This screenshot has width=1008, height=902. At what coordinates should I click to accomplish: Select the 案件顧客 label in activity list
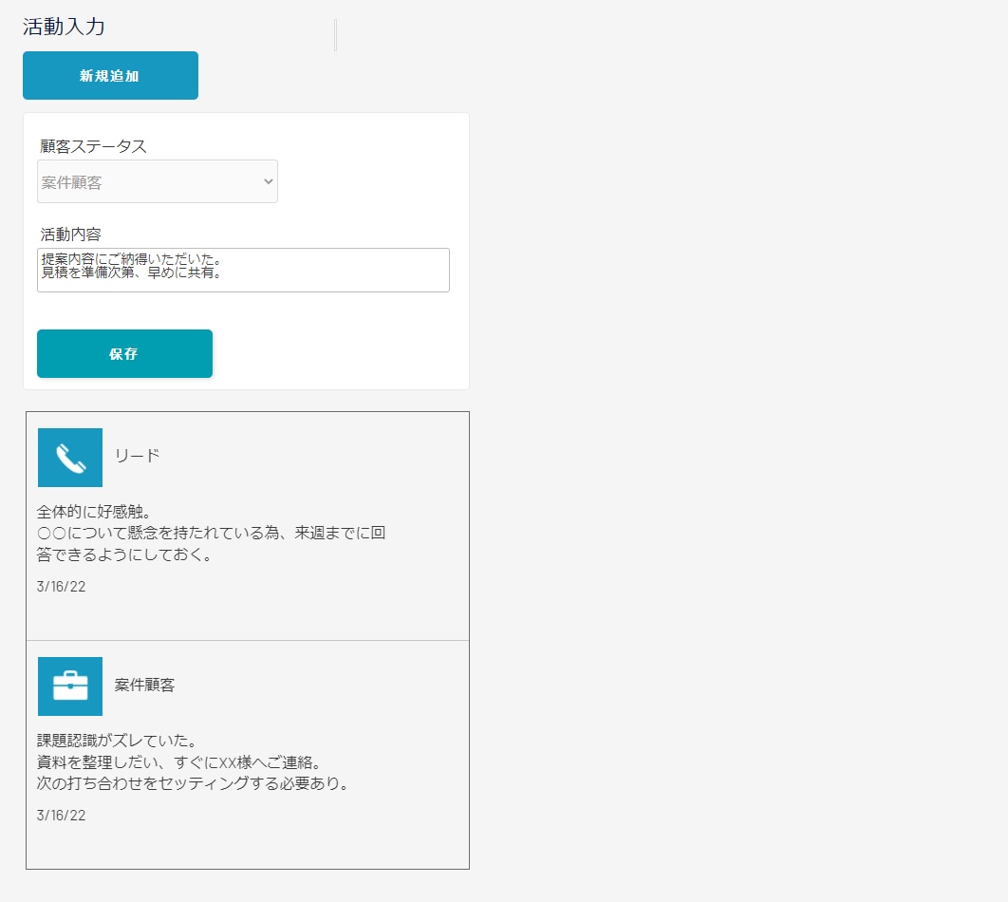tap(144, 685)
